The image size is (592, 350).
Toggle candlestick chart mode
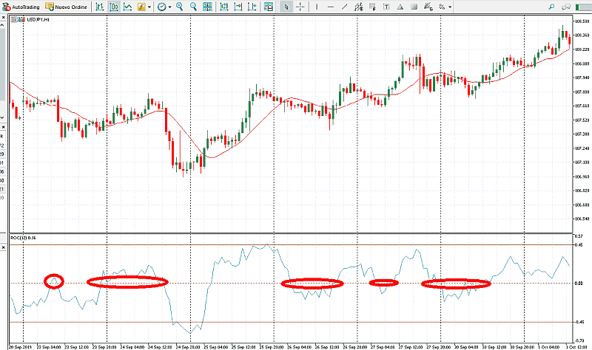coord(114,7)
